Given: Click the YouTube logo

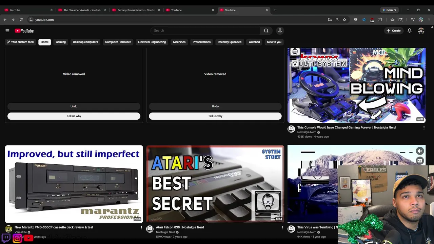Looking at the screenshot, I should pos(24,31).
